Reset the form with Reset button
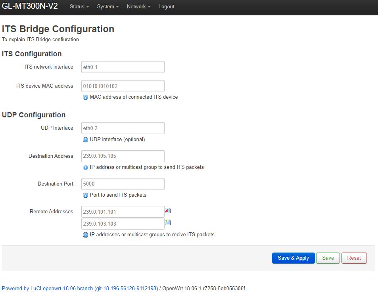The height and width of the screenshot is (293, 378). 354,258
